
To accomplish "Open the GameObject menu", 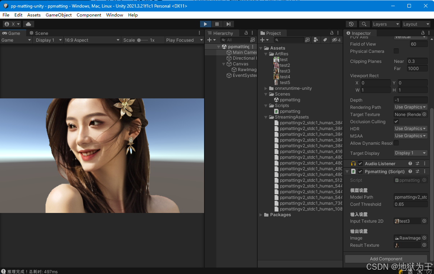I will (59, 15).
